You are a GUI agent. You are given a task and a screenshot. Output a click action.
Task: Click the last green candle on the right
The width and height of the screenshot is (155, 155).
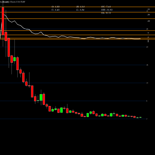pos(140,117)
